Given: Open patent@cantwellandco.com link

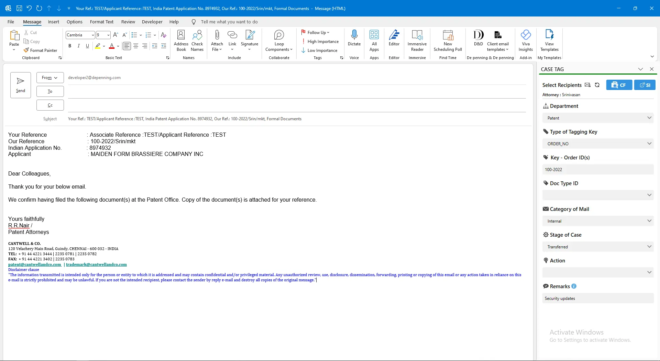Looking at the screenshot, I should [x=35, y=264].
